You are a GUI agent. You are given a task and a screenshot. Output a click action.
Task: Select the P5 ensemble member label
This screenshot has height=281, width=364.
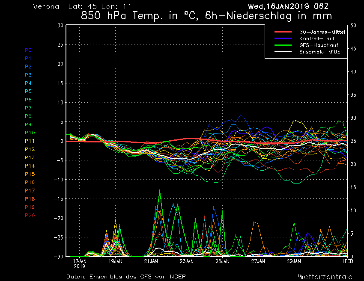coord(28,92)
